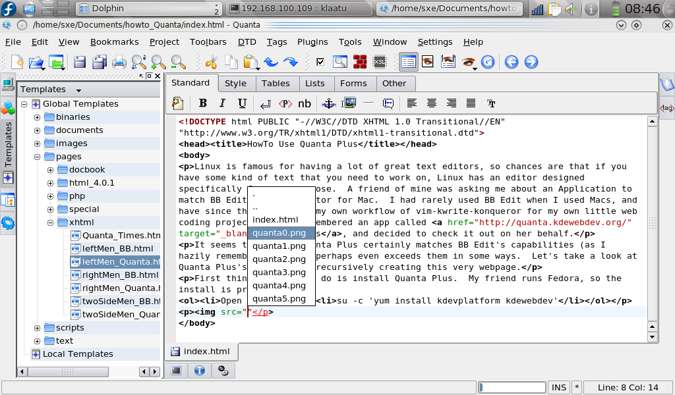Click the Print icon in toolbar
This screenshot has width=675, height=395.
pyautogui.click(x=119, y=63)
